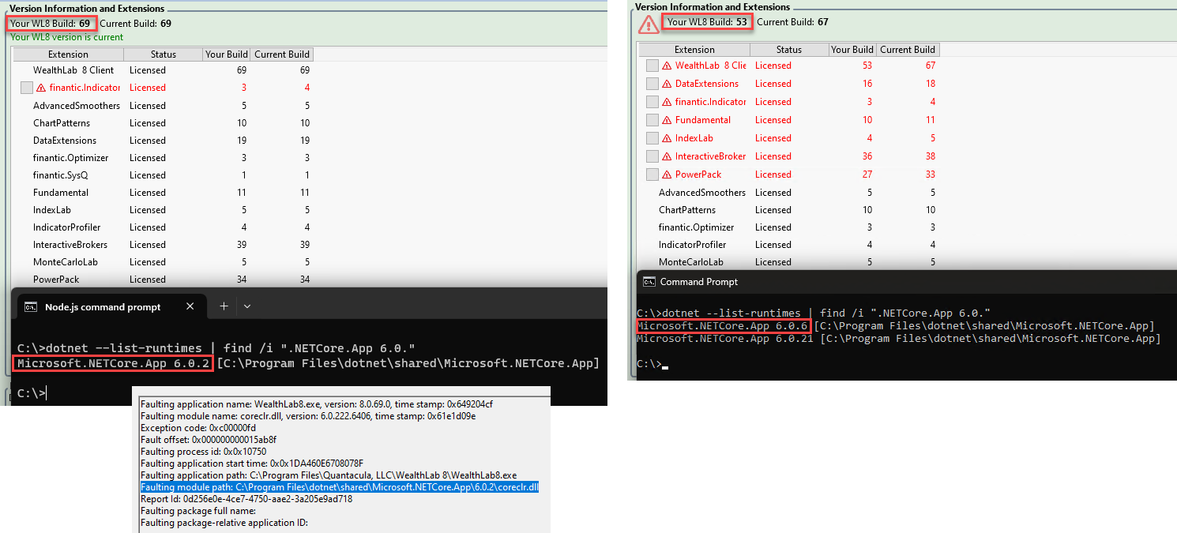Select IndicatorProfiler row in build 53 list
1177x533 pixels.
coord(788,245)
